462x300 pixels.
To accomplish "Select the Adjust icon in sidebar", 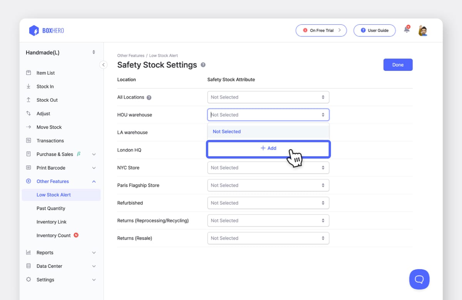I will tap(28, 113).
